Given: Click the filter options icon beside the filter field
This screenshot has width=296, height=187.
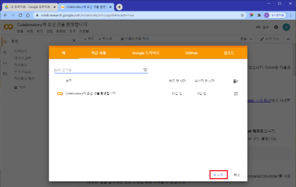Looking at the screenshot, I should coord(145,70).
